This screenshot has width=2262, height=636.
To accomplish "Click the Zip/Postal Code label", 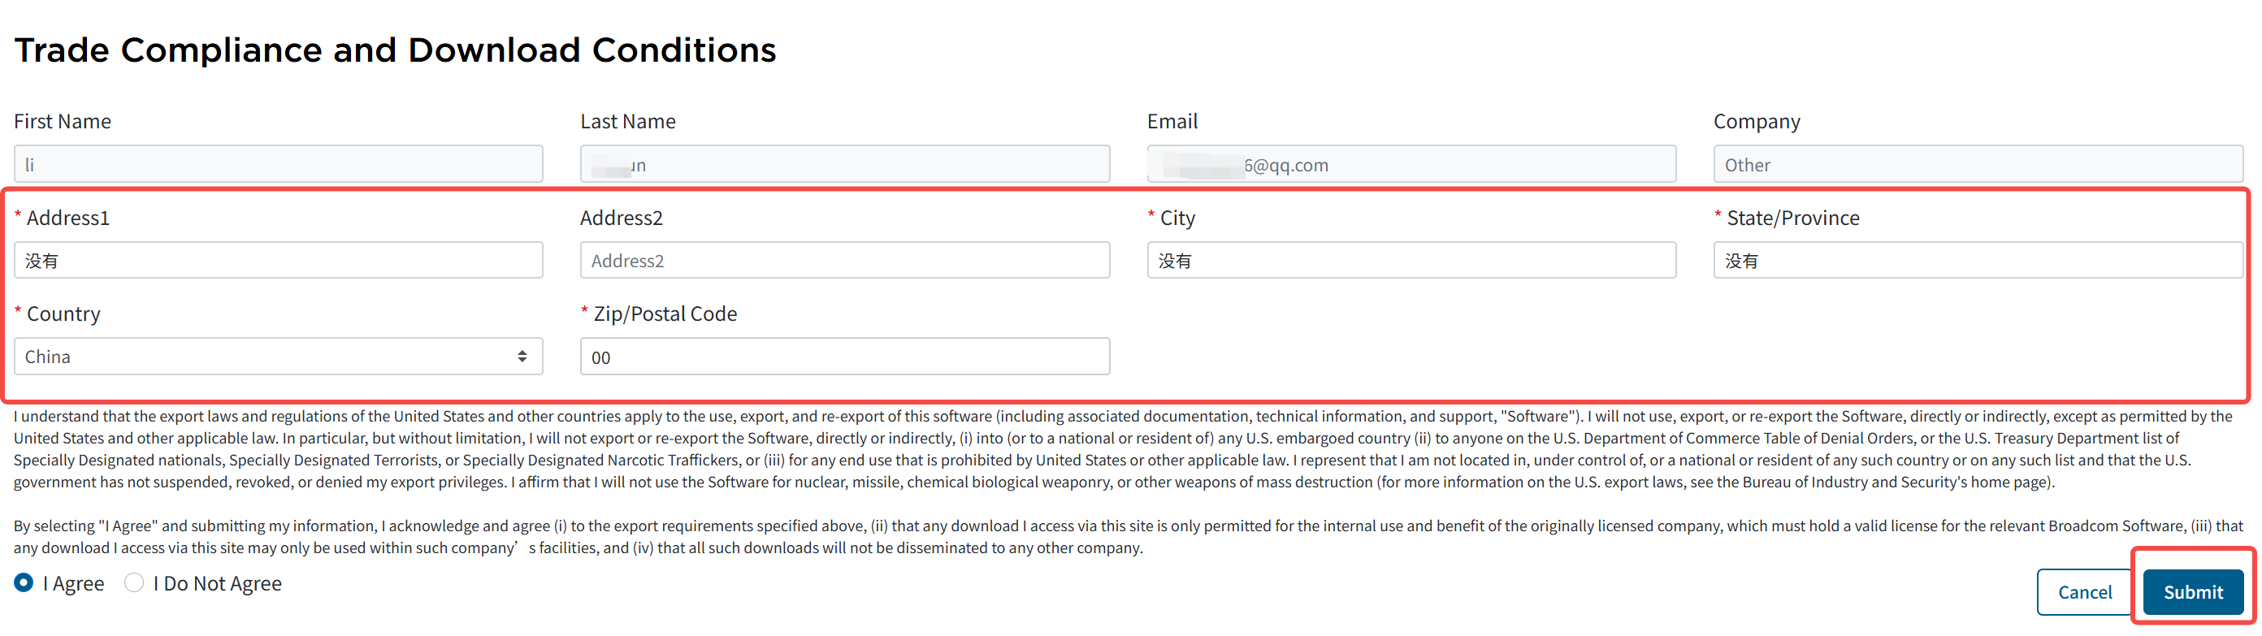I will [x=665, y=314].
